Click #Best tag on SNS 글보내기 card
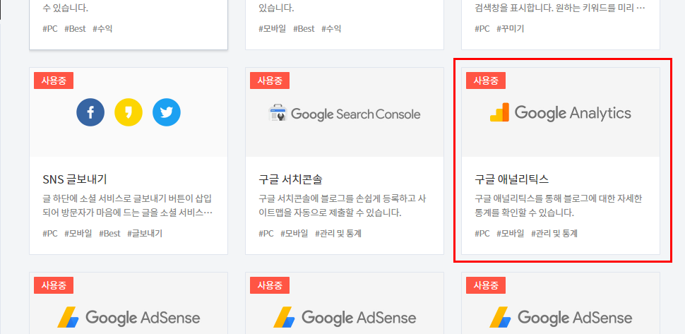The width and height of the screenshot is (685, 334). (109, 234)
